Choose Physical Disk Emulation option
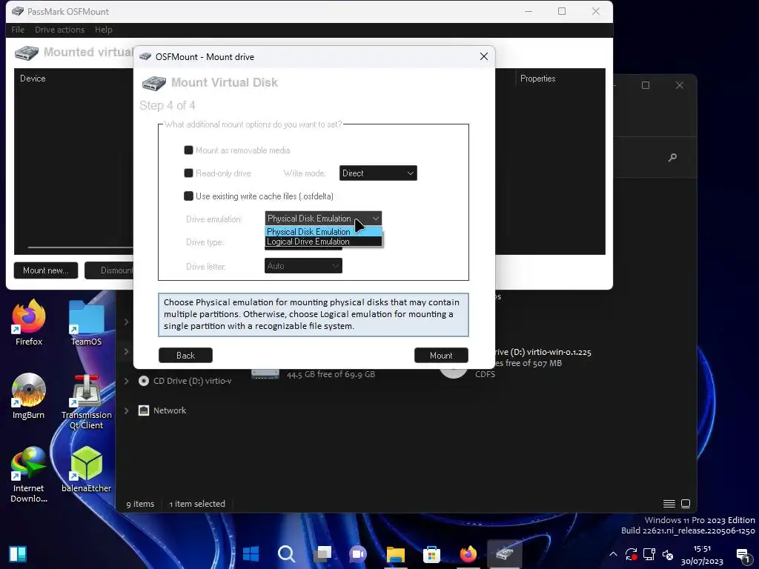 point(323,232)
